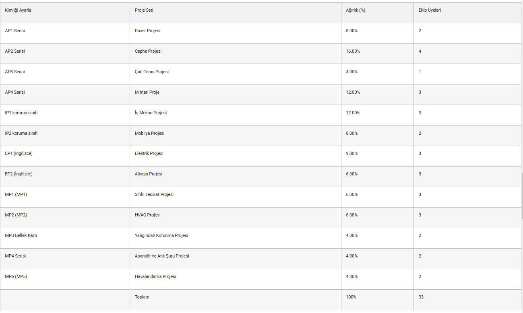Click the vertical scrollbar thumb
523x313 pixels.
522,196
